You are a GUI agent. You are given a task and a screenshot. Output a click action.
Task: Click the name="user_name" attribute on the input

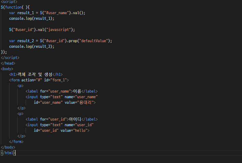[81, 97]
